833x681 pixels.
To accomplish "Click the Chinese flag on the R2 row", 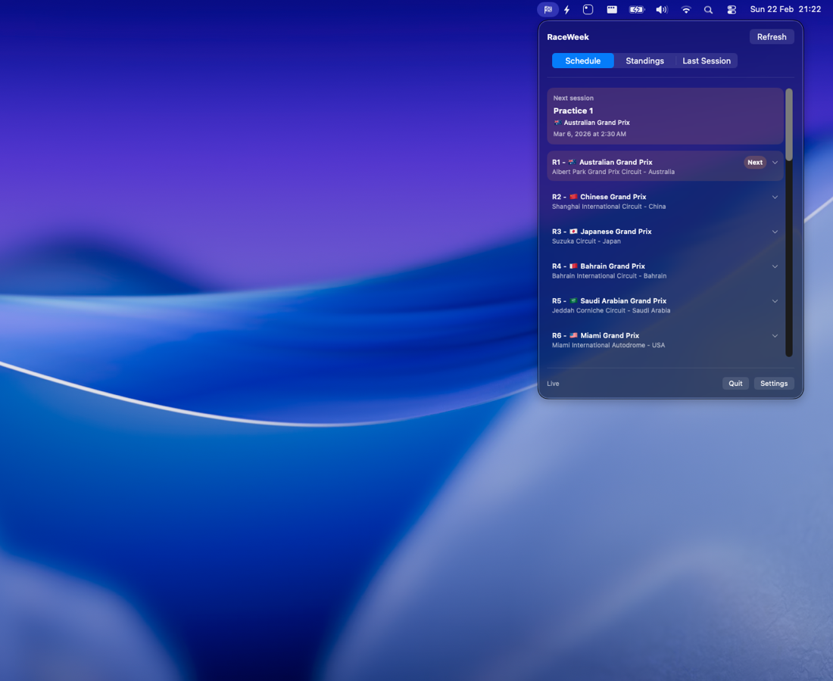I will 573,196.
